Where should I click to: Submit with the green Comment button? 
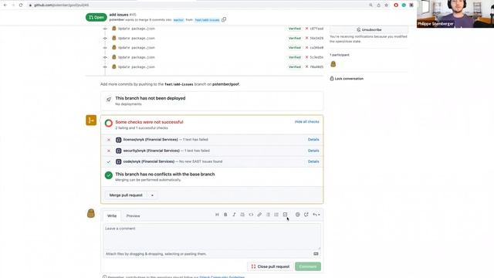coord(308,266)
